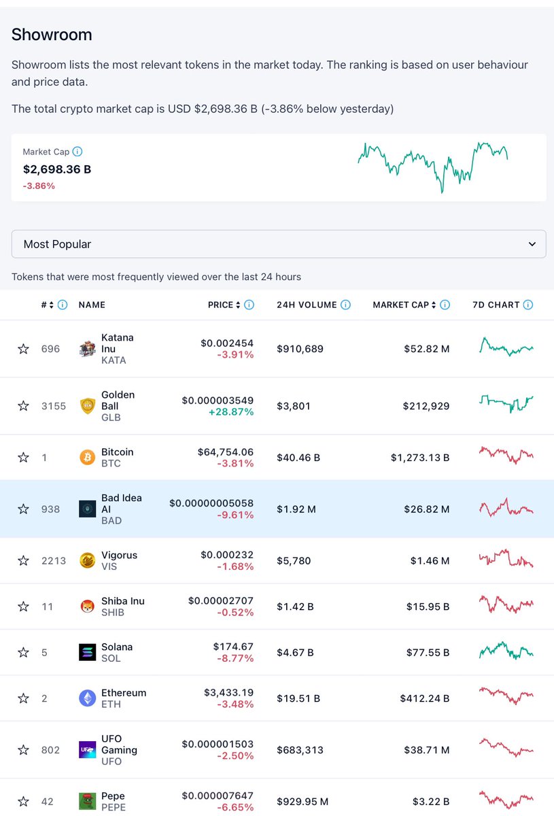554x816 pixels.
Task: Add Solana to favorites via star
Action: click(x=23, y=652)
